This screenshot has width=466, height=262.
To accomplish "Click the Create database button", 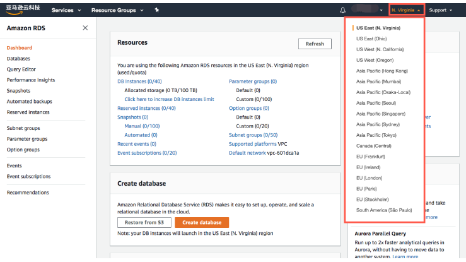I will [x=202, y=222].
